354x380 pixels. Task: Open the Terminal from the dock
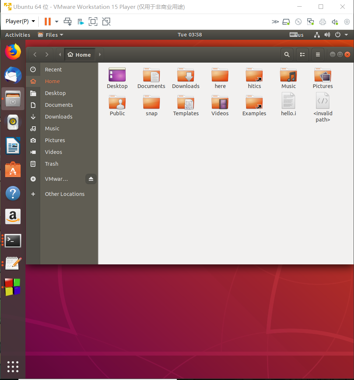[13, 240]
